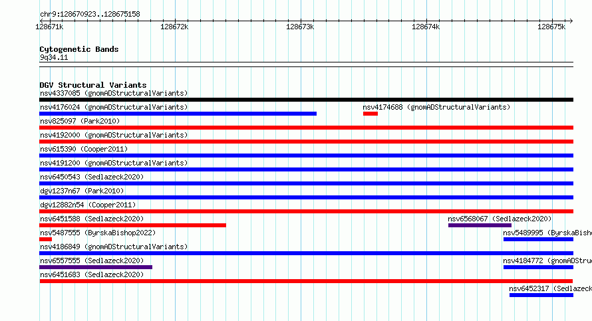
Task: Click the blue dgv1237n67 Park2010 bar
Action: click(x=306, y=197)
